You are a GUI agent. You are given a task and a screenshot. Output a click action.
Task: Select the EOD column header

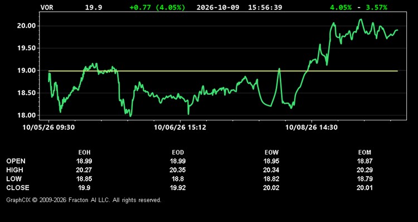point(178,153)
